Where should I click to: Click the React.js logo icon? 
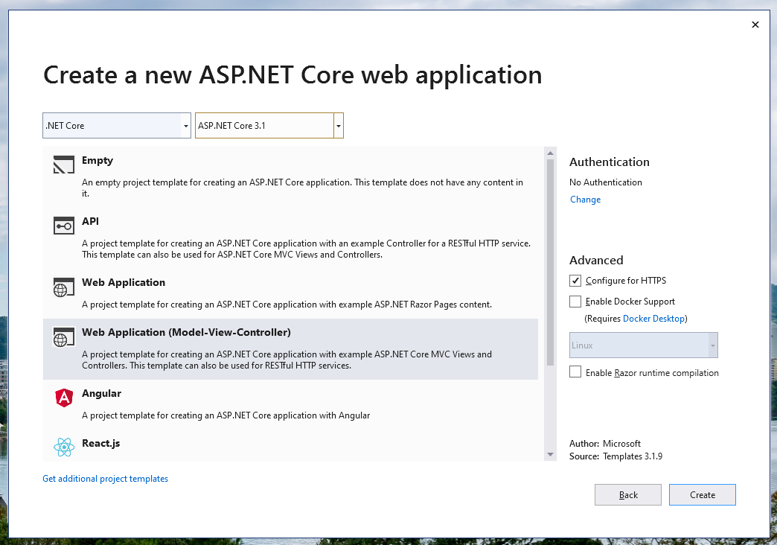[x=64, y=447]
